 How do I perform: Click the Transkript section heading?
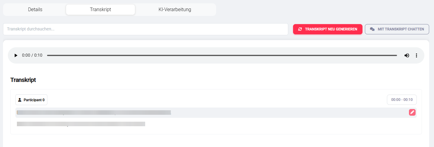pyautogui.click(x=23, y=80)
